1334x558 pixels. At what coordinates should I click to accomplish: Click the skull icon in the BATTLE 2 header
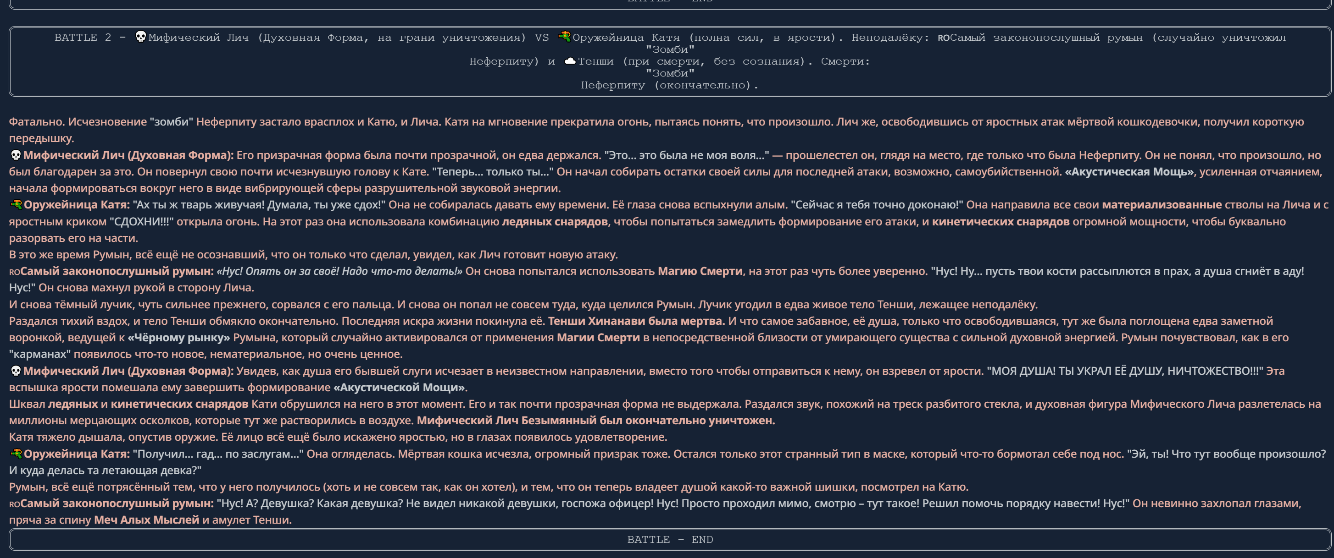click(x=140, y=37)
